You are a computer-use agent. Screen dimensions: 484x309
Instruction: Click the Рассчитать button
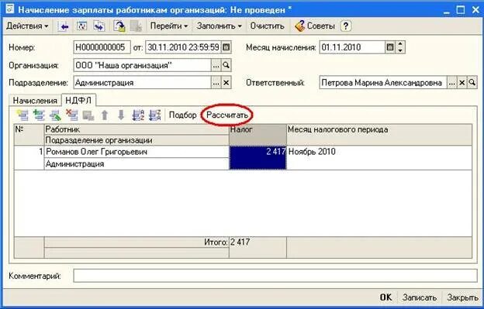click(x=227, y=115)
